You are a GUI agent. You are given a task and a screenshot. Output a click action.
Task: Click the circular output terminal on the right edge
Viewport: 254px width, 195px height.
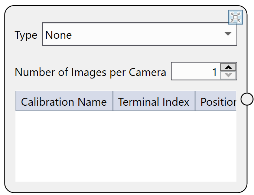247,99
